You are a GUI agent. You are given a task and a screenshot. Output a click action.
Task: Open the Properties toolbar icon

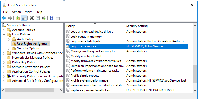pyautogui.click(x=38, y=18)
